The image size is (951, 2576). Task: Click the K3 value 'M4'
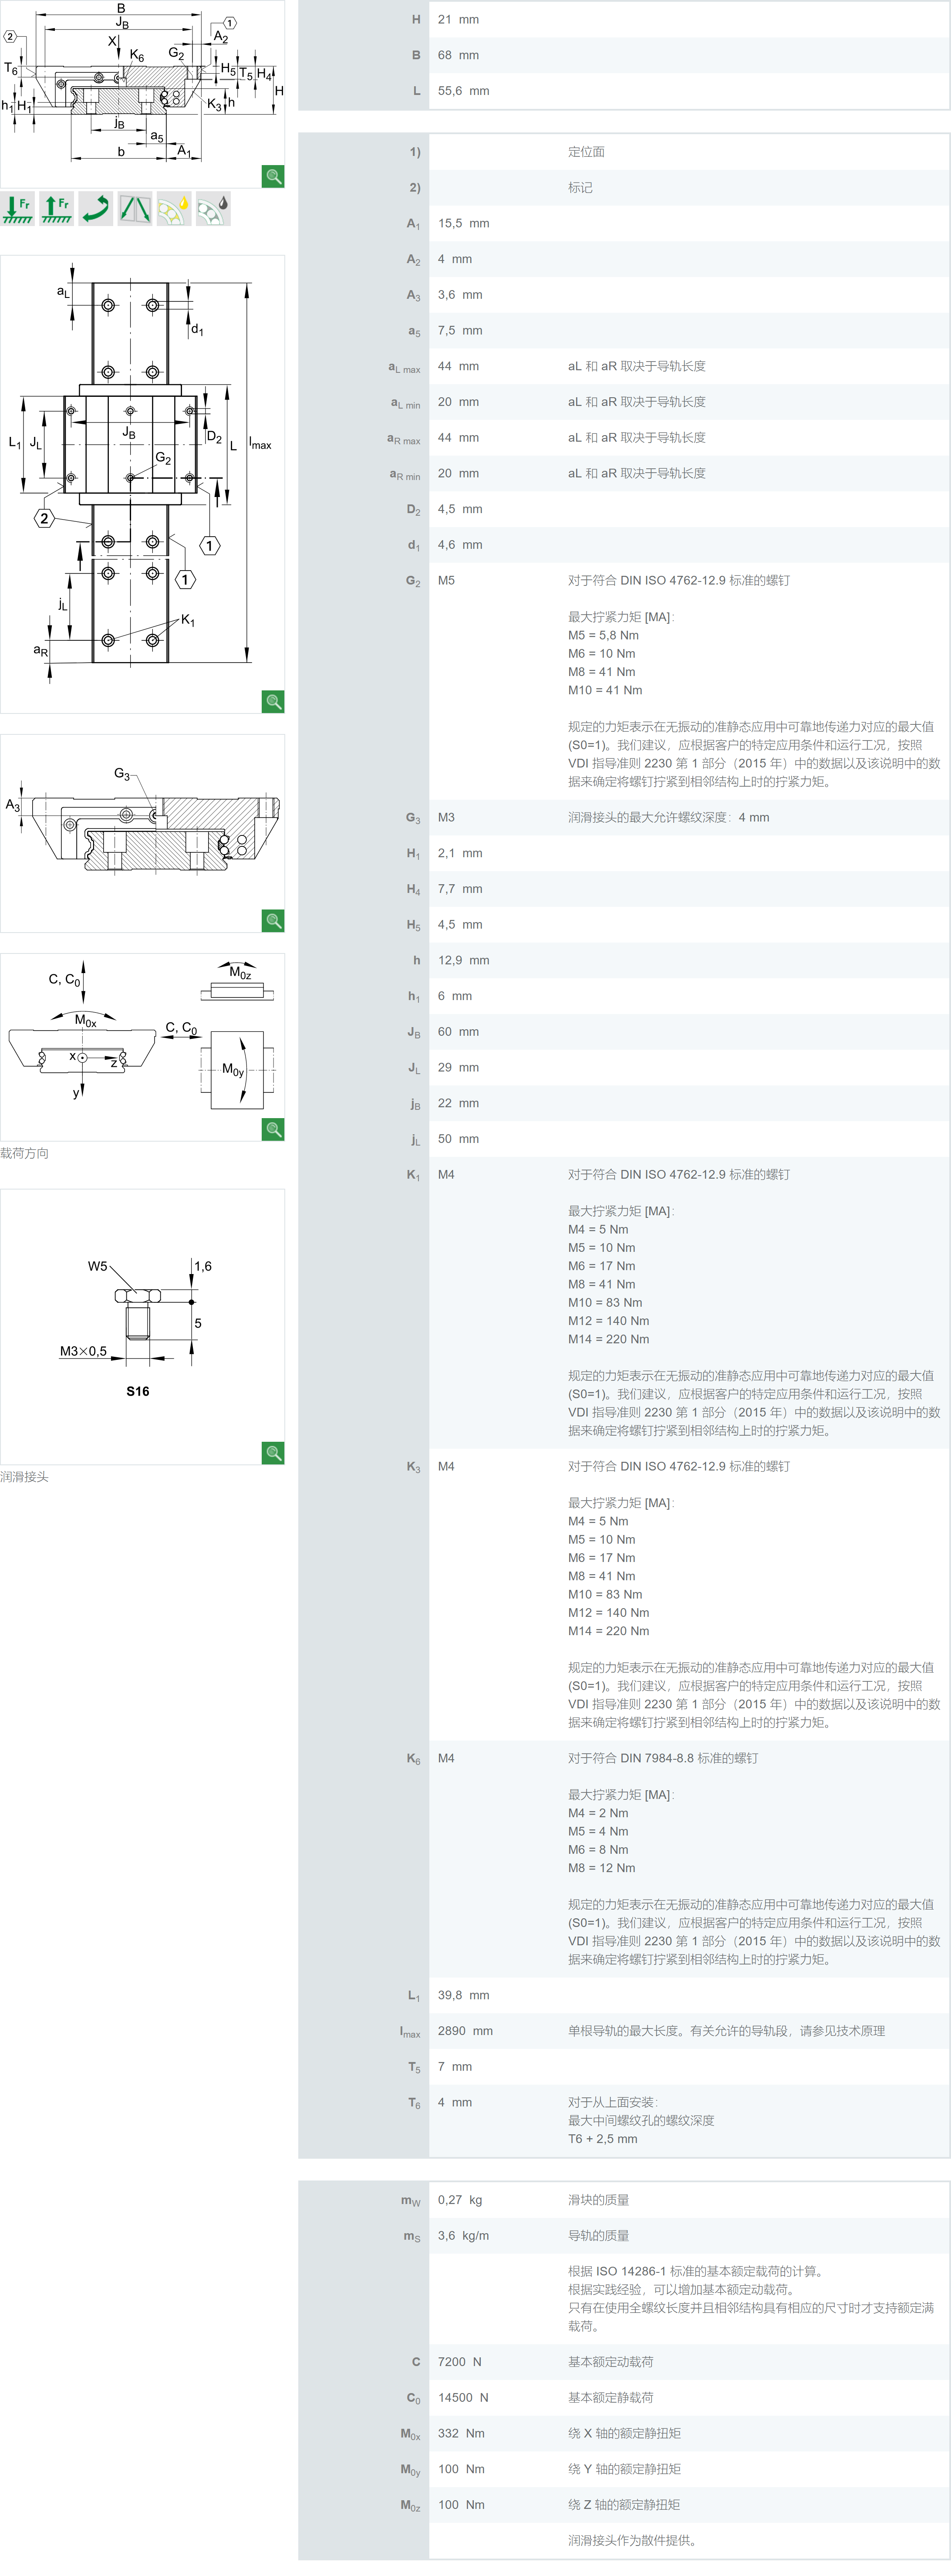click(446, 1466)
